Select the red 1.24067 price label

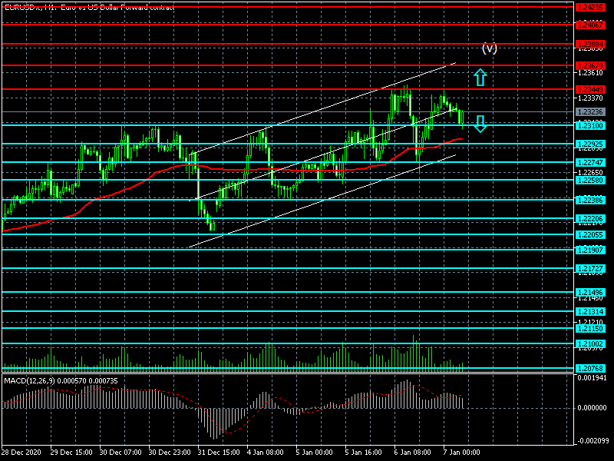(x=589, y=25)
